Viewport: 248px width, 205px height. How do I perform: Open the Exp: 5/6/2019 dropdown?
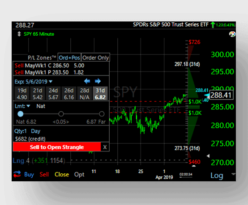[x=34, y=82]
